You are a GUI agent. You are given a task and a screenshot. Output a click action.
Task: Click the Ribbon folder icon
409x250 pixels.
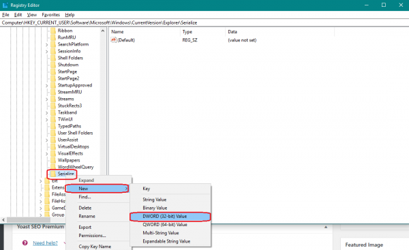click(x=53, y=31)
